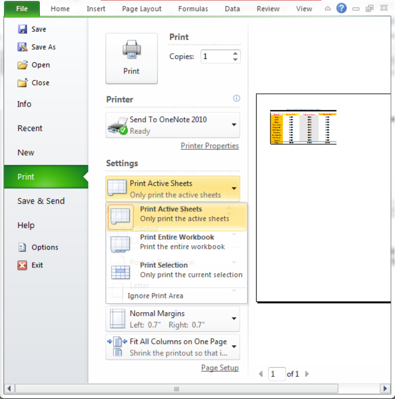The image size is (395, 399).
Task: Click the printer info icon
Action: [x=236, y=98]
